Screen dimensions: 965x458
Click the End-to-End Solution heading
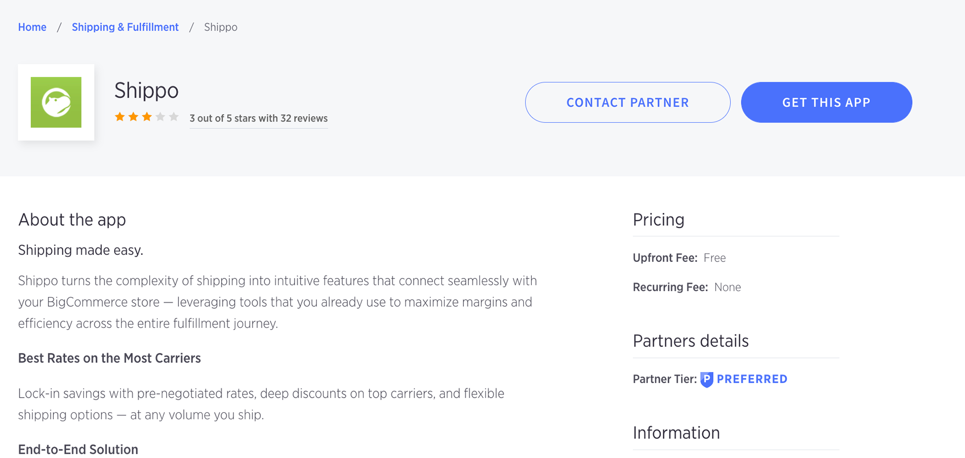(x=78, y=449)
